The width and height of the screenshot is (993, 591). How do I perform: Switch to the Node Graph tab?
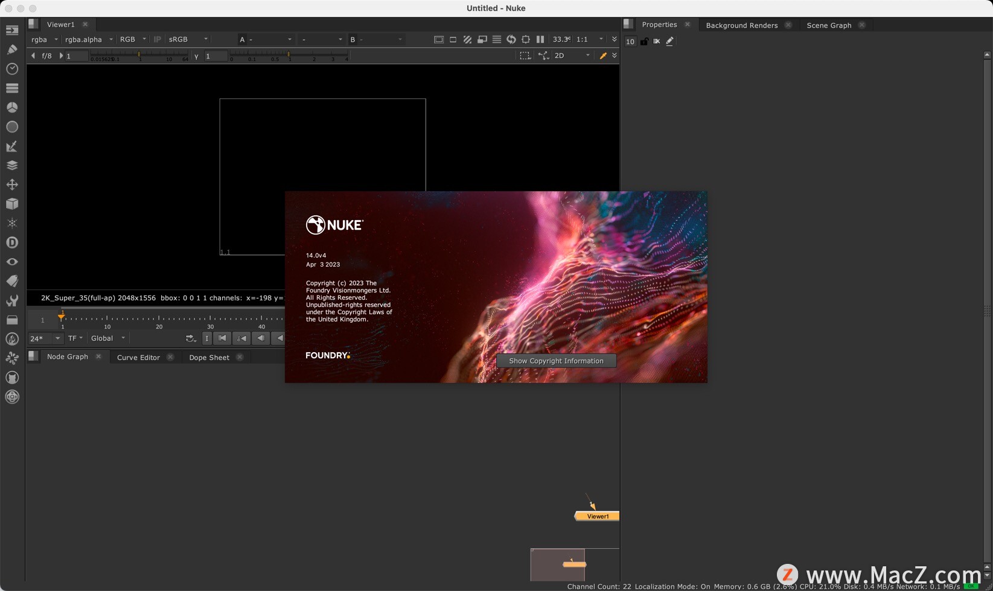(x=68, y=356)
